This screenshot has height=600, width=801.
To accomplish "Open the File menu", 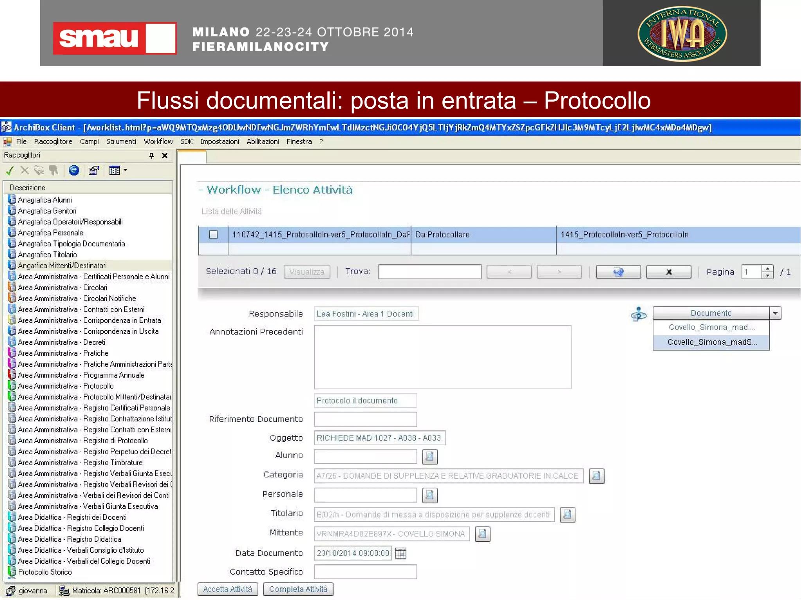I will click(22, 141).
